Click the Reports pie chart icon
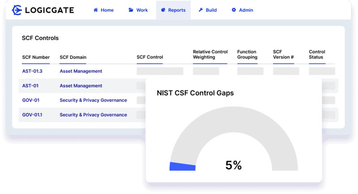The image size is (358, 194). (163, 10)
